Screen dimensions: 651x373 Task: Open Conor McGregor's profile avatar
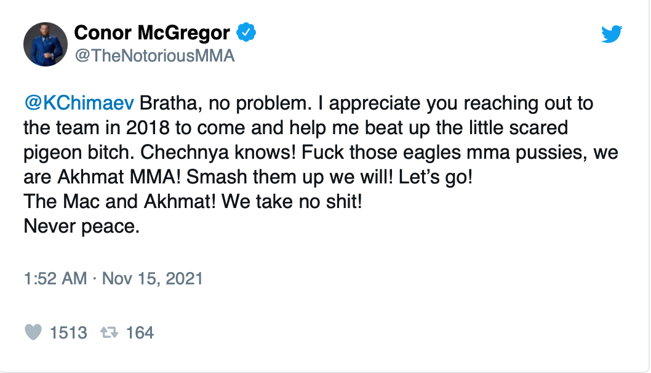click(46, 44)
